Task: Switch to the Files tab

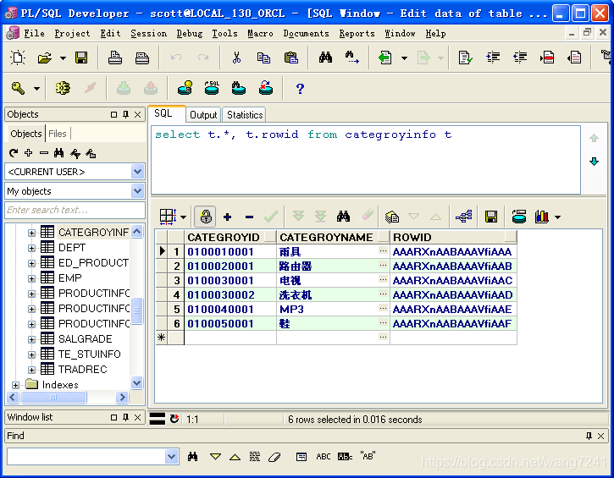Action: pyautogui.click(x=58, y=134)
